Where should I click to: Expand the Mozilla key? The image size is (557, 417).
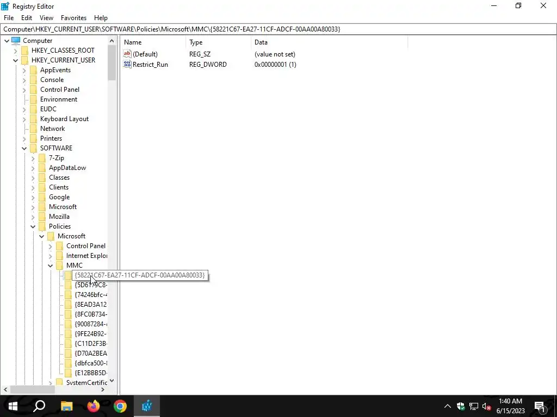[x=33, y=217]
